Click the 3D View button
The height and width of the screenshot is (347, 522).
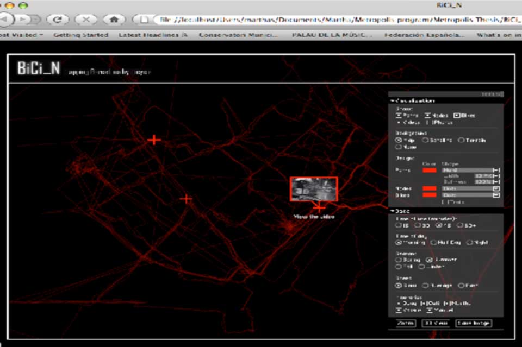point(436,323)
